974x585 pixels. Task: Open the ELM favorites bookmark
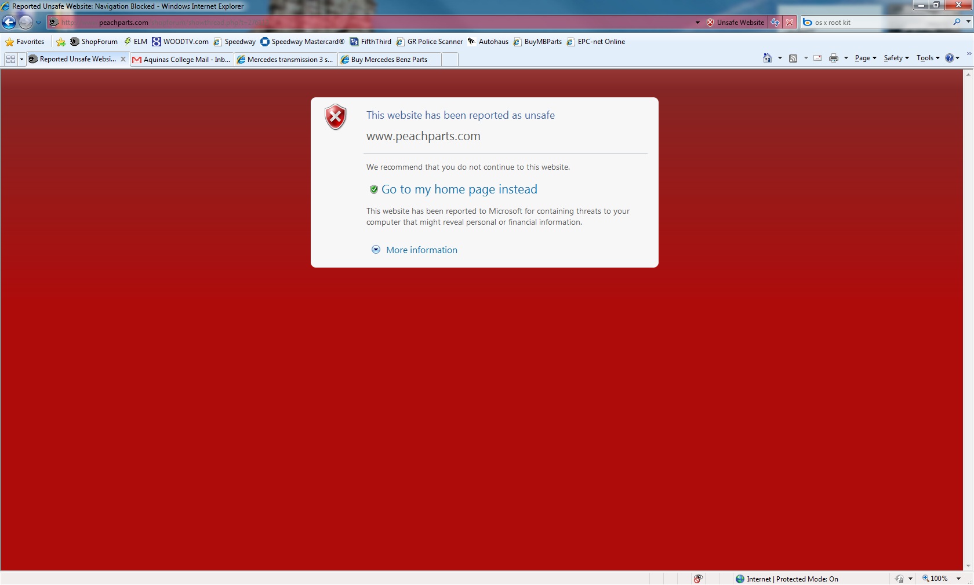tap(136, 42)
